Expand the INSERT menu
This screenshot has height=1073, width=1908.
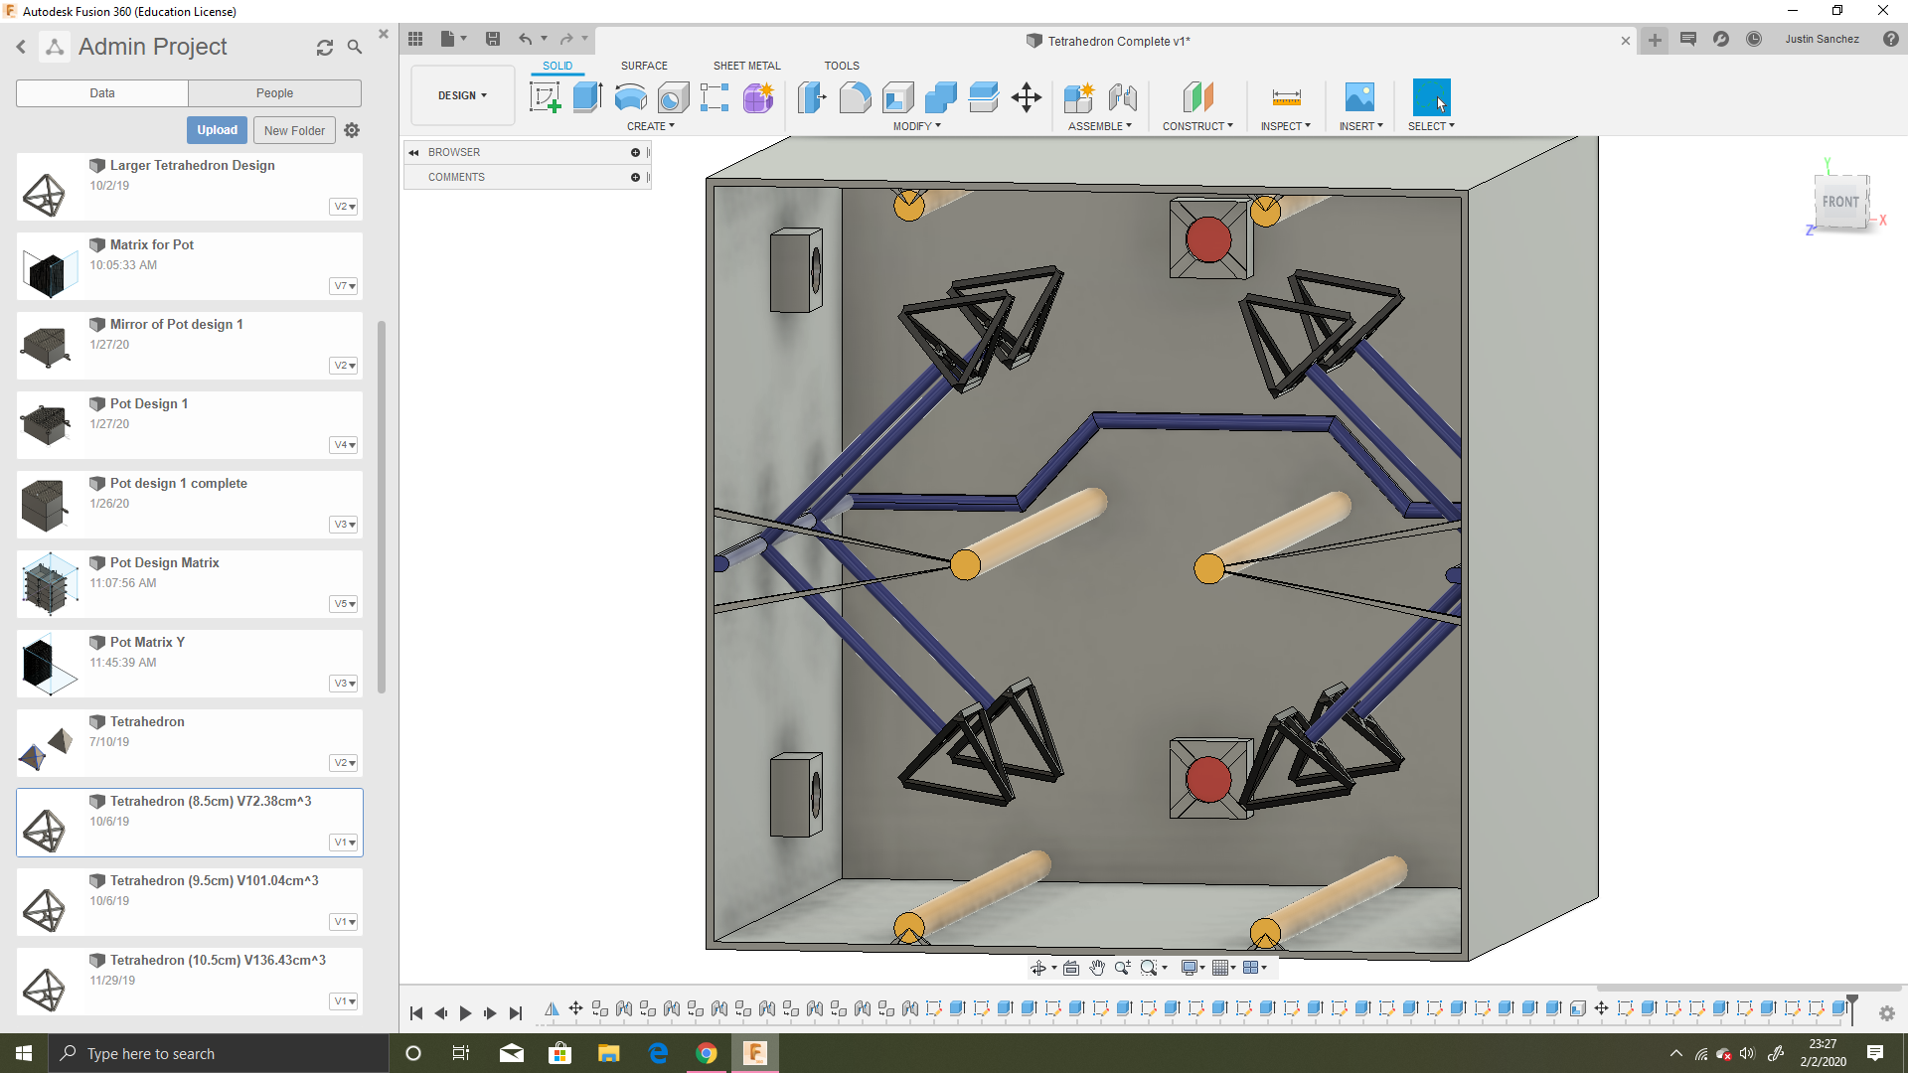1360,126
